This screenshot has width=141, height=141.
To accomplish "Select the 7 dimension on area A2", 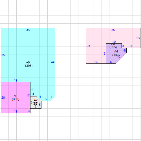I will (36, 107).
